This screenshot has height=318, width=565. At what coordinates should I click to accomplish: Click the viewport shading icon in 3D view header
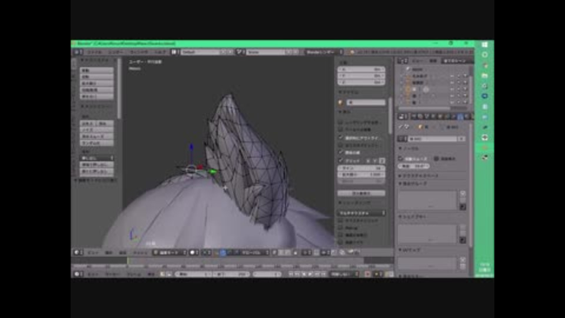tap(193, 253)
